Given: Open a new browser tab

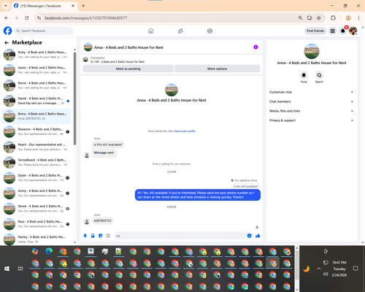Looking at the screenshot, I should coord(83,6).
